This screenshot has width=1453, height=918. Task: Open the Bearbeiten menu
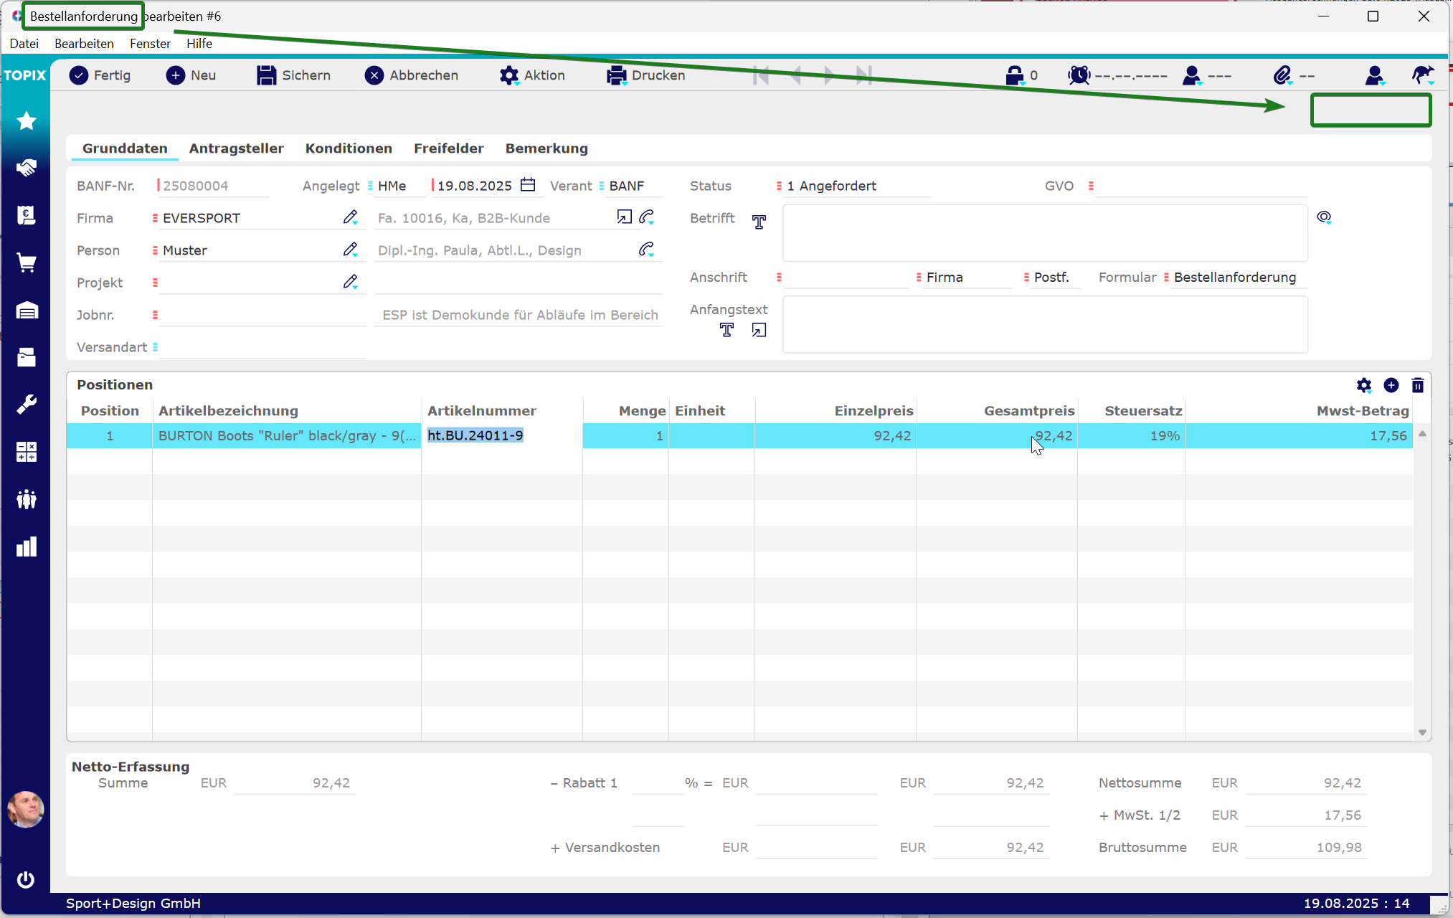84,44
